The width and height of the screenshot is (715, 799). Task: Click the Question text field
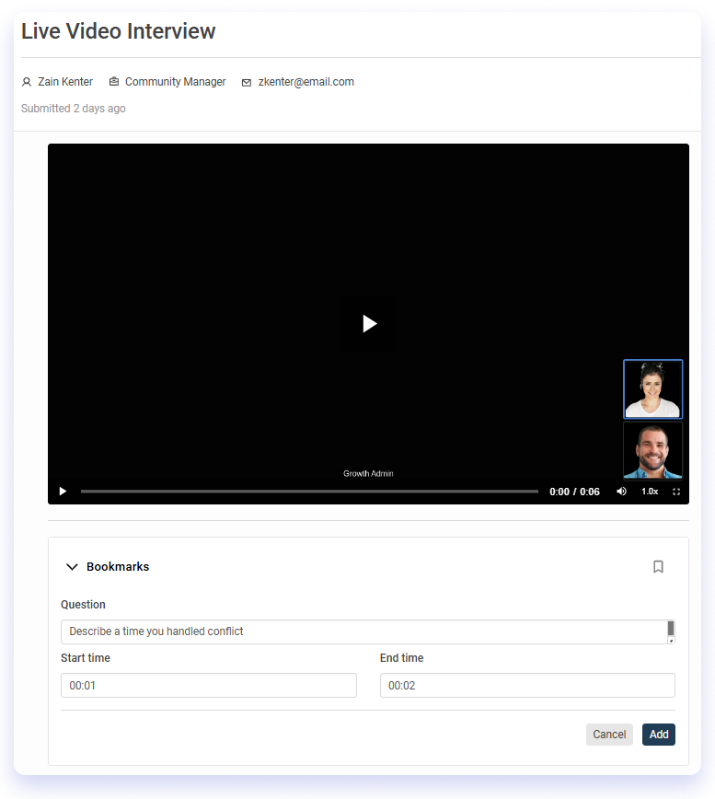pos(363,631)
